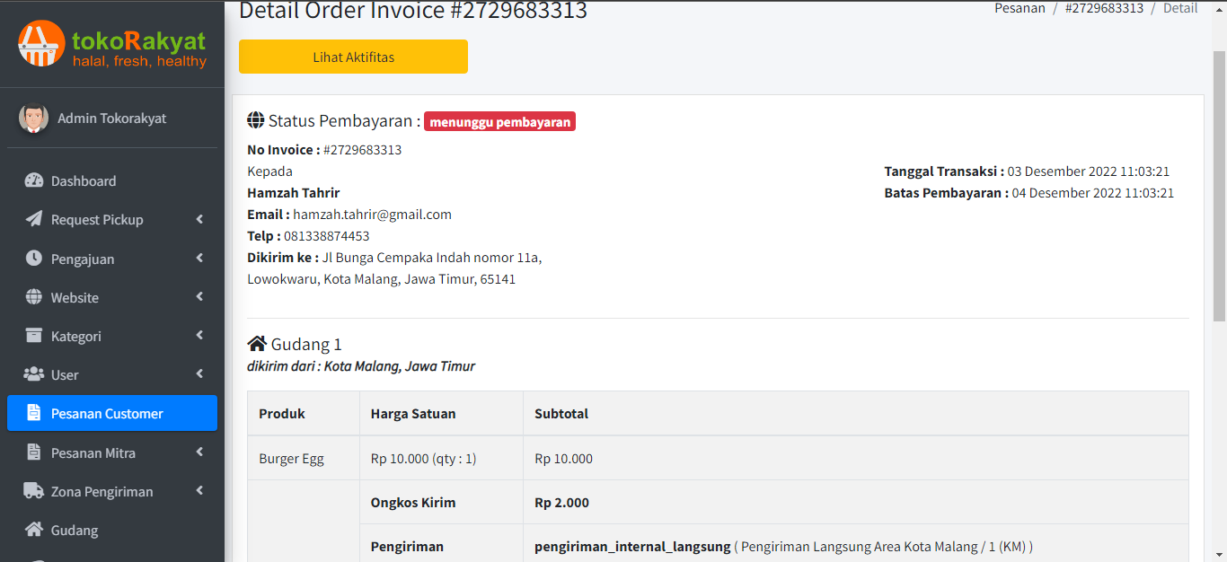Screen dimensions: 1227x562
Task: Expand the Request Pickup submenu arrow
Action: point(199,219)
